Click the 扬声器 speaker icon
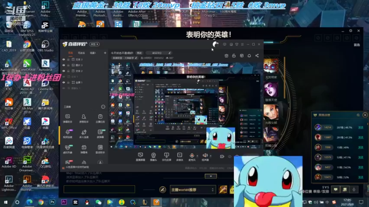Viewport: 369px width, 207px height. [x=205, y=156]
